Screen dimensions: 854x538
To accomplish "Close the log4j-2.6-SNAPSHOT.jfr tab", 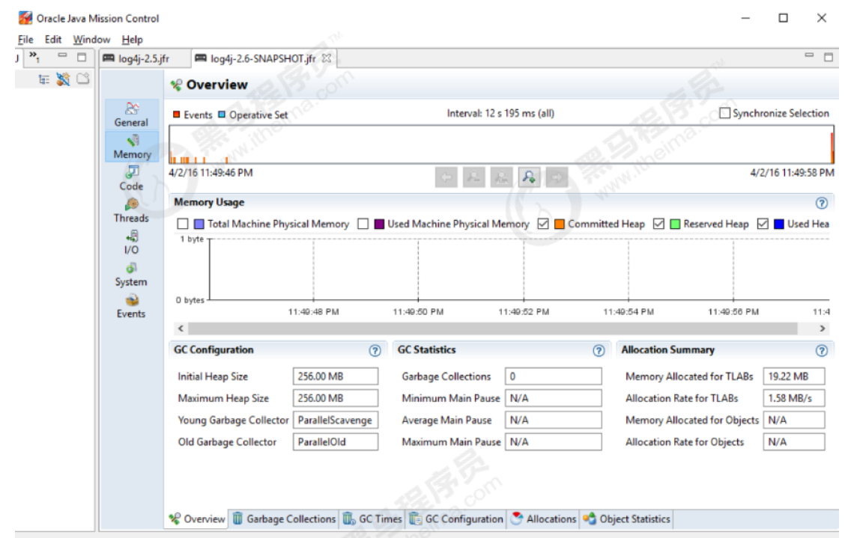I will pyautogui.click(x=326, y=58).
